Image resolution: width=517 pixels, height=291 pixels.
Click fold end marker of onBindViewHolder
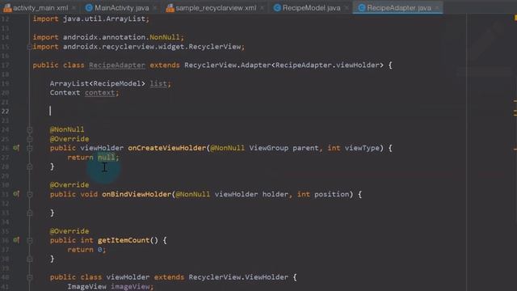(x=30, y=213)
